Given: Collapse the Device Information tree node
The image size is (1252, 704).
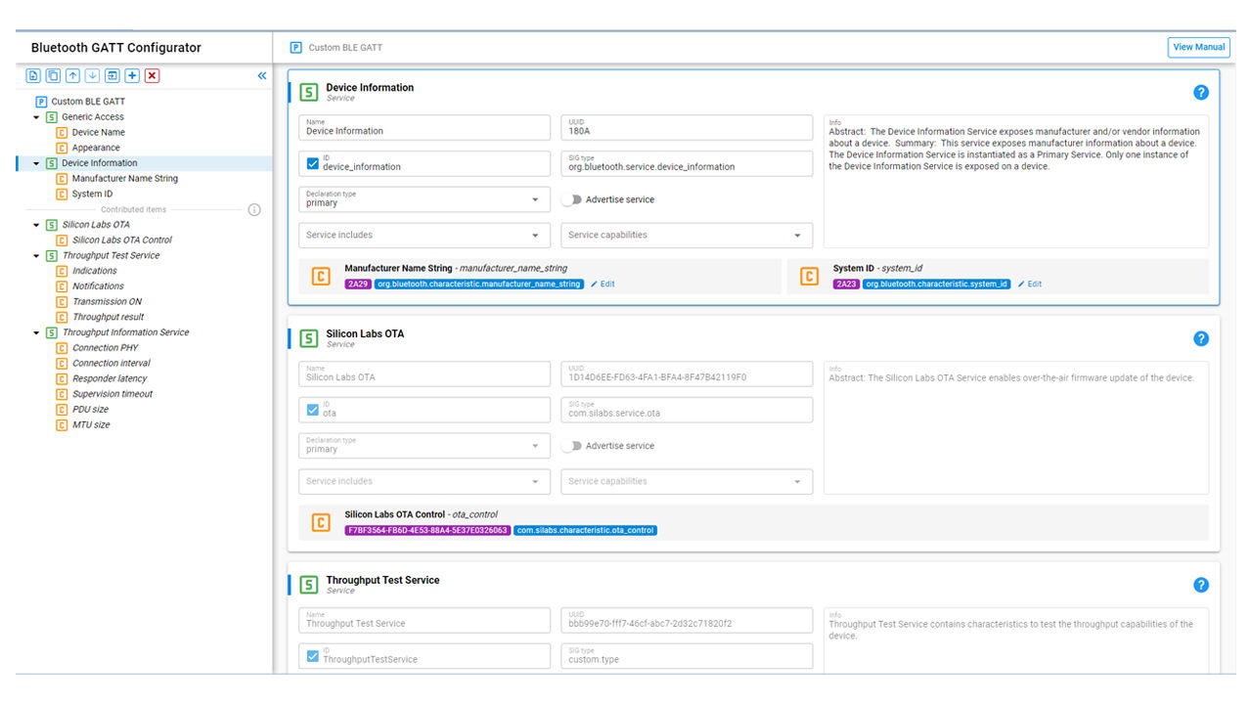Looking at the screenshot, I should coord(36,163).
